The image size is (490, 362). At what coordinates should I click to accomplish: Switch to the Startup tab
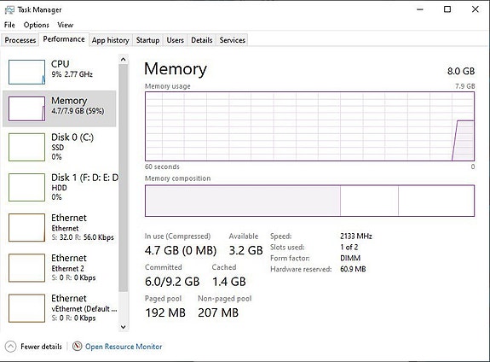point(147,40)
